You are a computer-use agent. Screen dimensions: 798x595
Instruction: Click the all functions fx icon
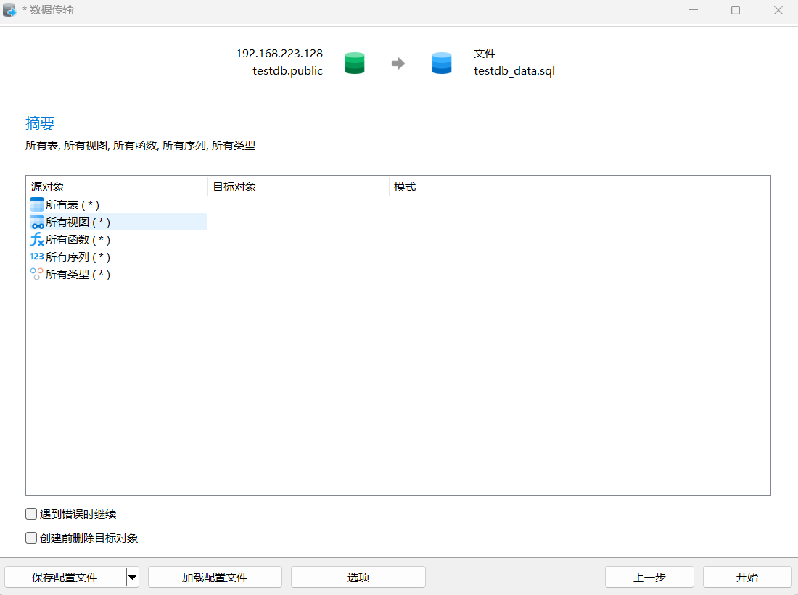point(36,239)
